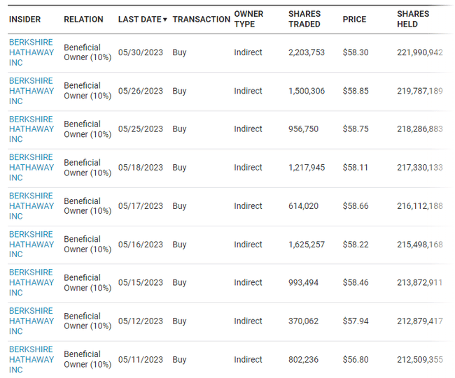The height and width of the screenshot is (378, 455).
Task: Select the $58.30 price cell
Action: click(x=355, y=52)
